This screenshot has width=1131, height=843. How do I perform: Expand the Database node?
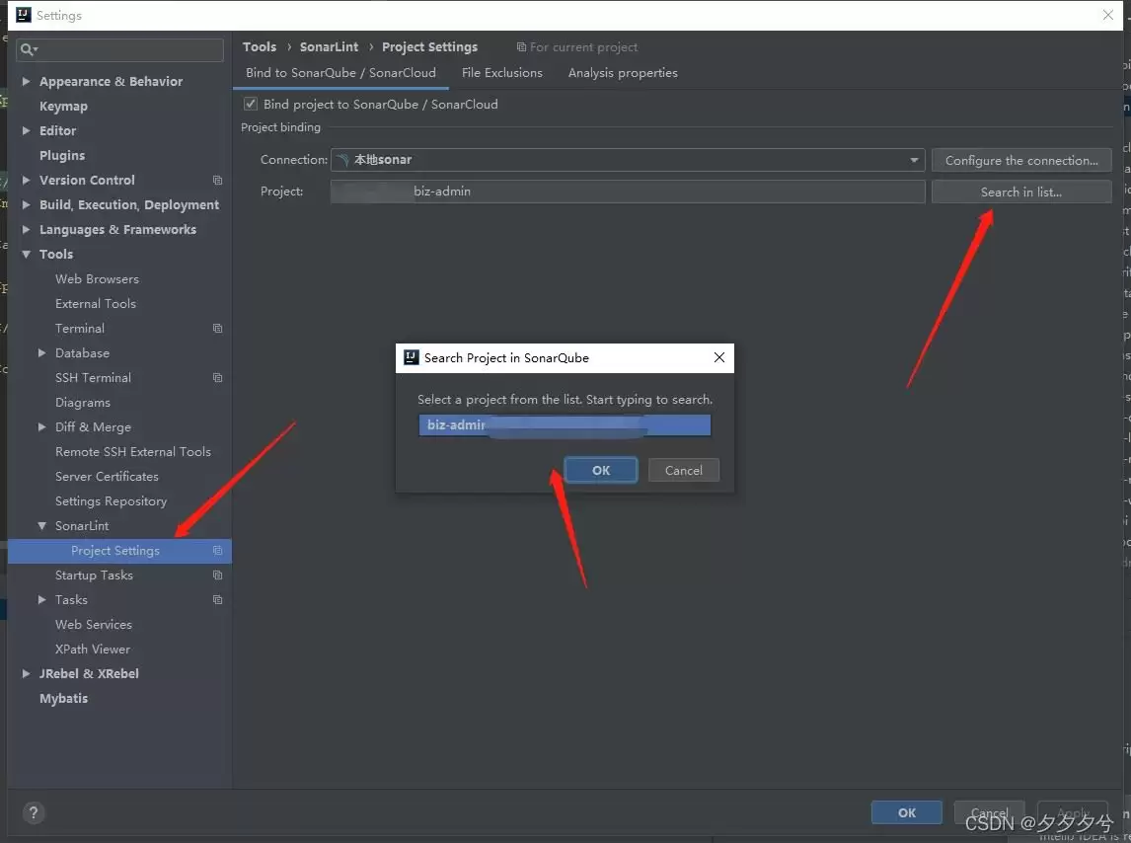41,353
